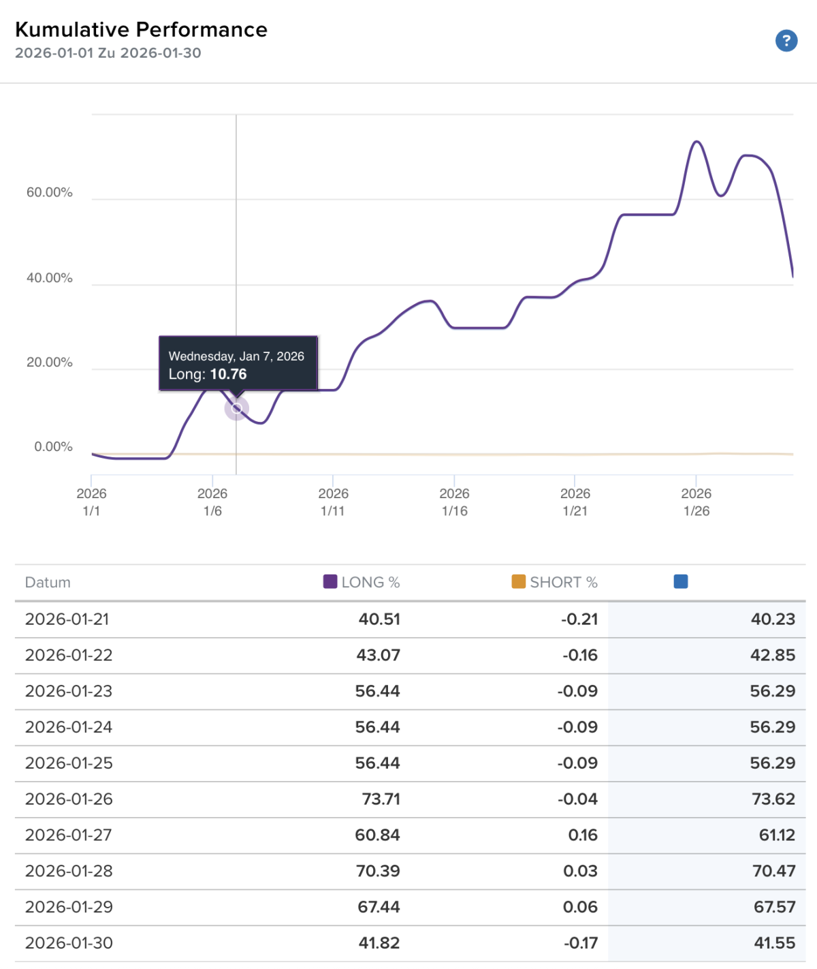Select the 2026-01-28 date cell

69,872
